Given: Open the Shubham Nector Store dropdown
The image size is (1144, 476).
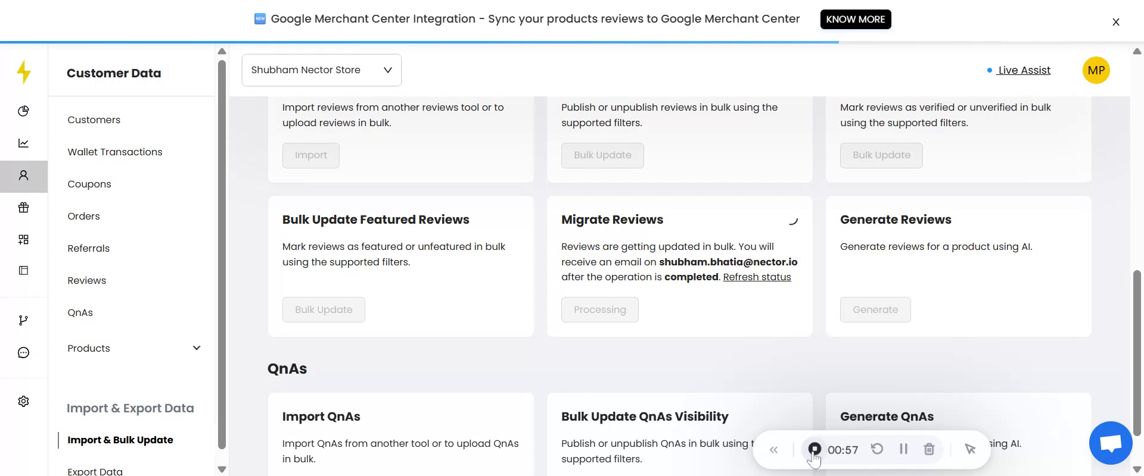Looking at the screenshot, I should click(321, 70).
